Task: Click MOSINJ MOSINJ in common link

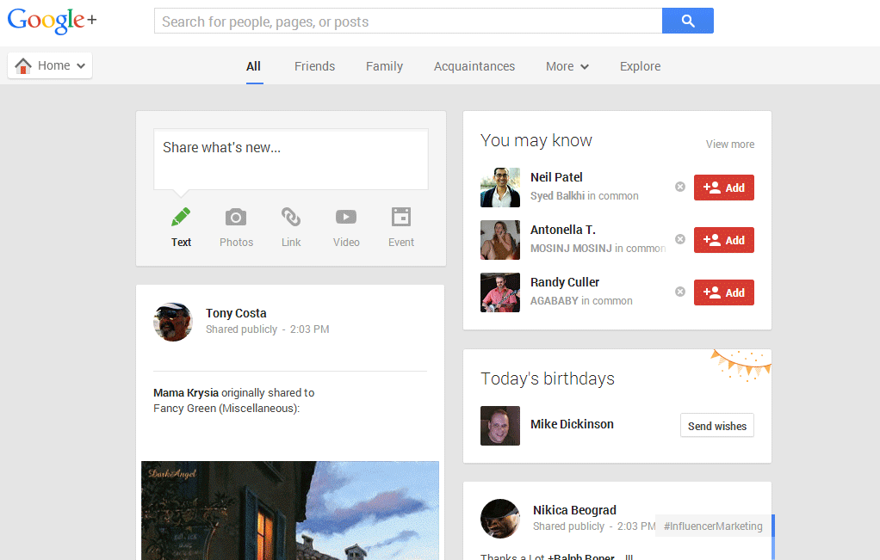Action: click(x=571, y=248)
